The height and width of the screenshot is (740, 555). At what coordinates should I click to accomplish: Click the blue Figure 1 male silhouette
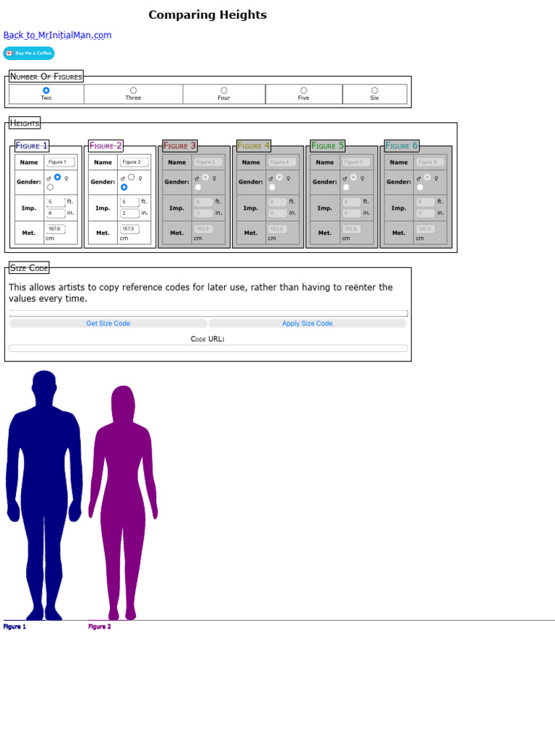(x=44, y=496)
